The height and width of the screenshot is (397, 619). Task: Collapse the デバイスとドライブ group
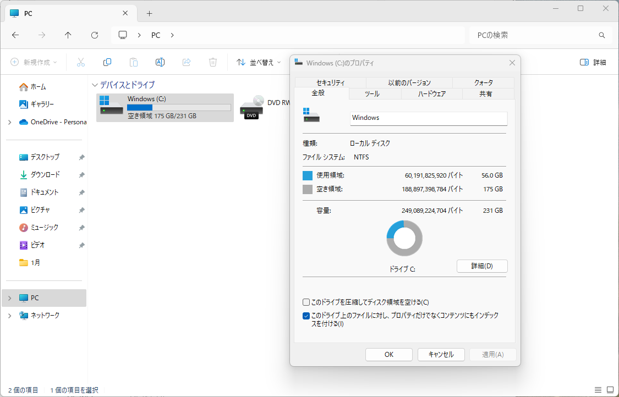point(95,85)
